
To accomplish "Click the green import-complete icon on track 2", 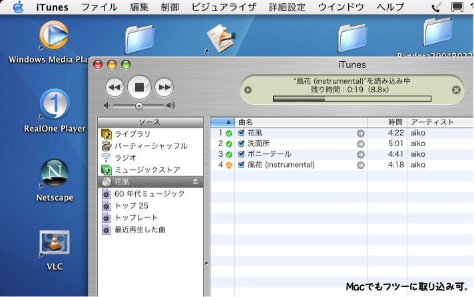I will tap(229, 144).
